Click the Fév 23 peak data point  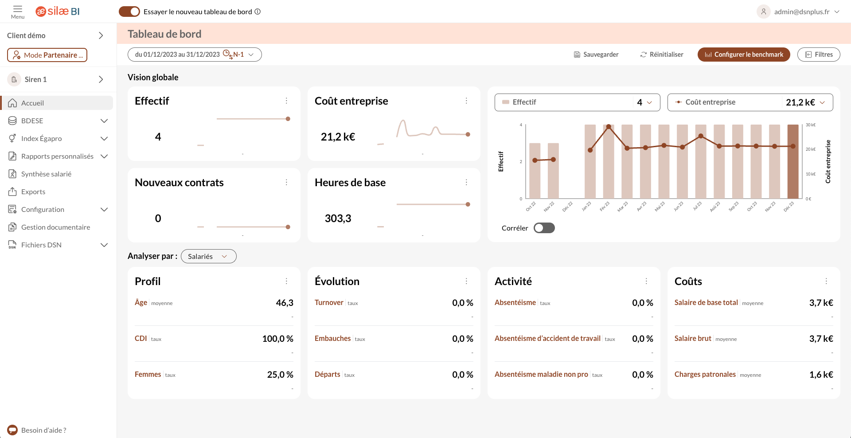609,127
